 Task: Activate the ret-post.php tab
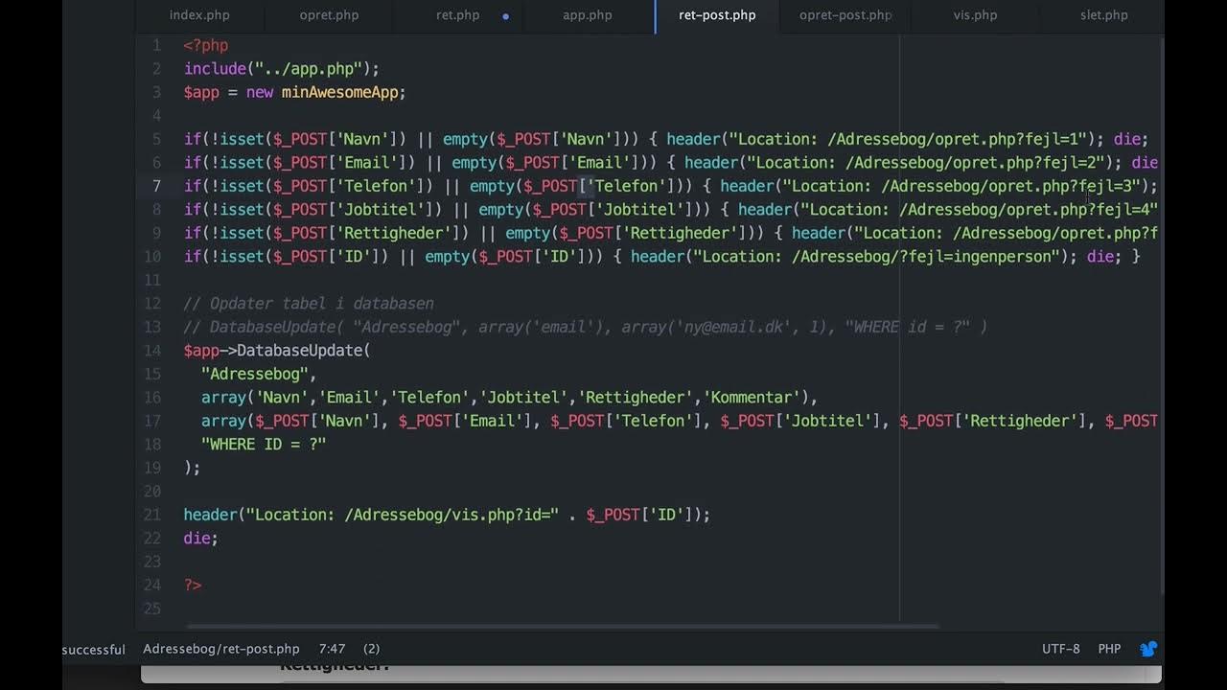[x=717, y=15]
